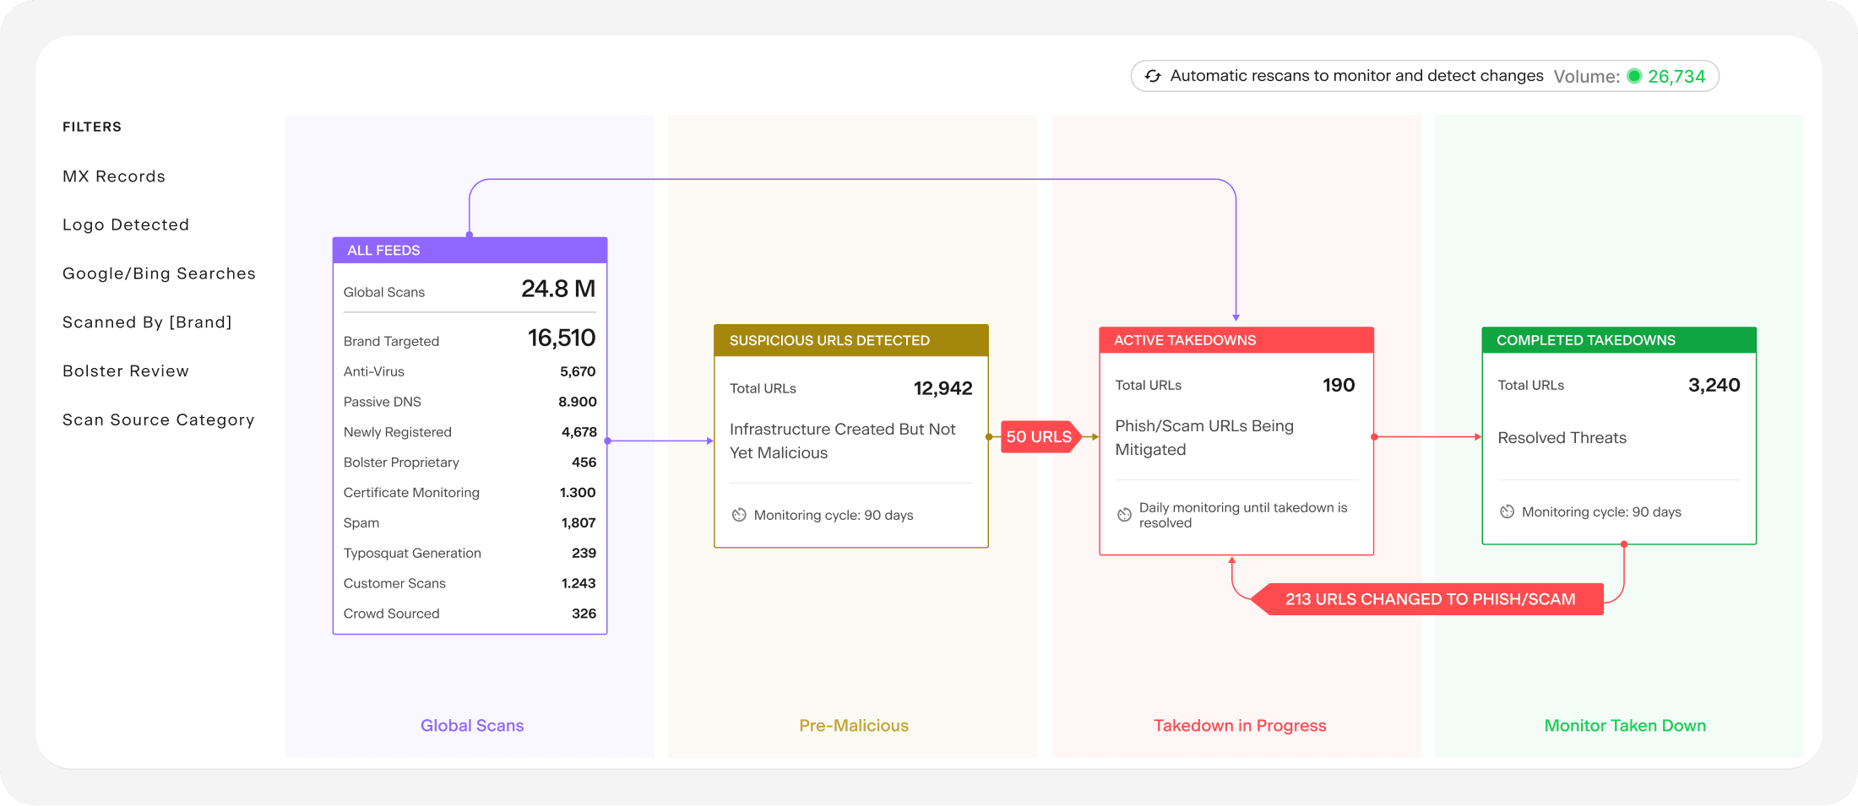Click the automatic rescans refresh icon
This screenshot has height=806, width=1858.
click(1154, 76)
